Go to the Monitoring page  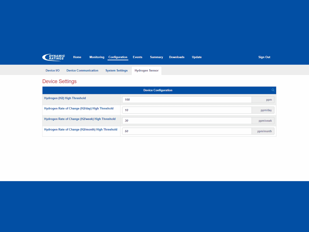[x=97, y=57]
